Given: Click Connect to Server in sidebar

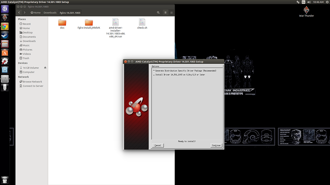Looking at the screenshot, I should point(31,86).
